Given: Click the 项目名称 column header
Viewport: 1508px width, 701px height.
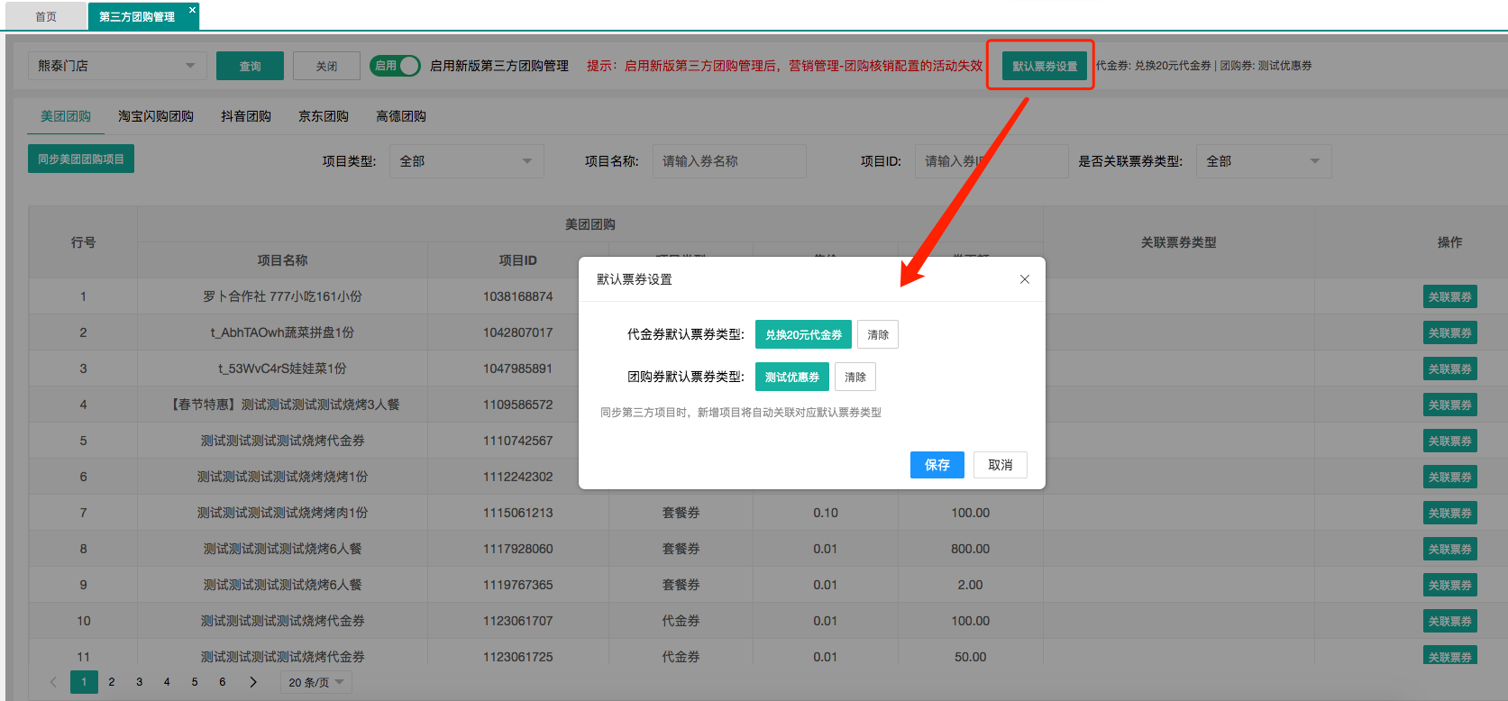Looking at the screenshot, I should coord(282,260).
